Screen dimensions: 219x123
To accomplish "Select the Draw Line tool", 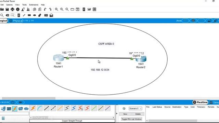I will (x=24, y=15).
